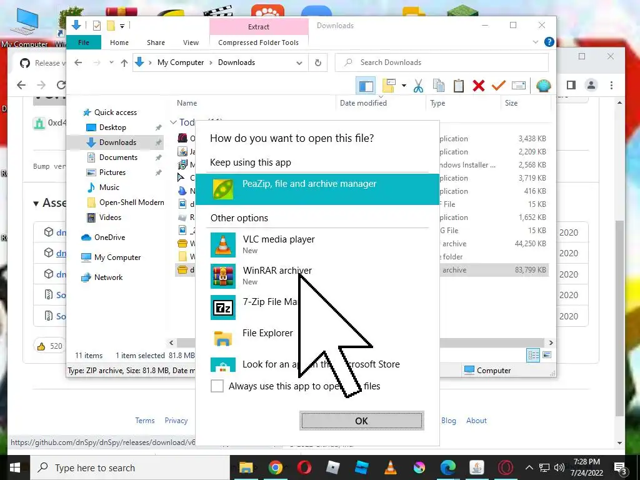The height and width of the screenshot is (480, 640).
Task: Open dropdown arrow beside folder options icon
Action: point(404,86)
